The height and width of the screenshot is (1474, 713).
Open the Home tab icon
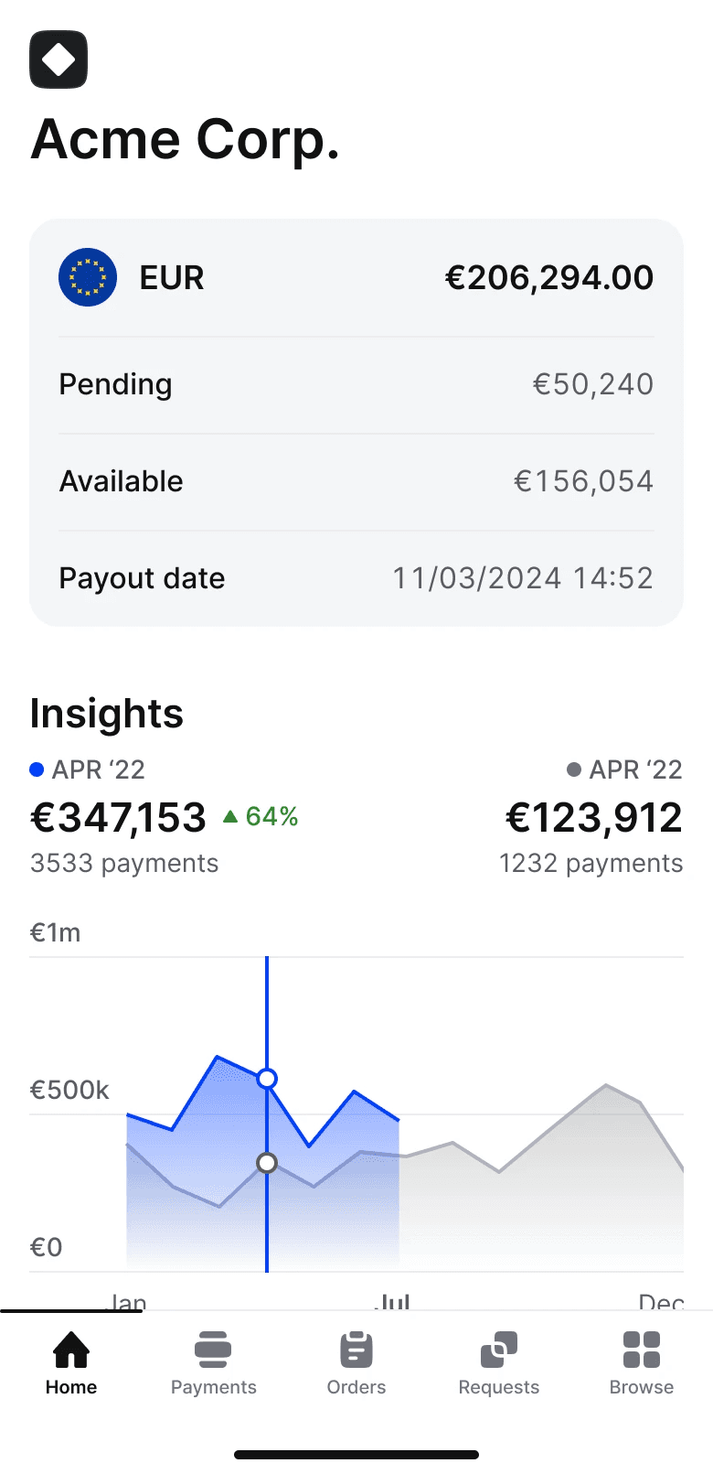coord(71,1350)
